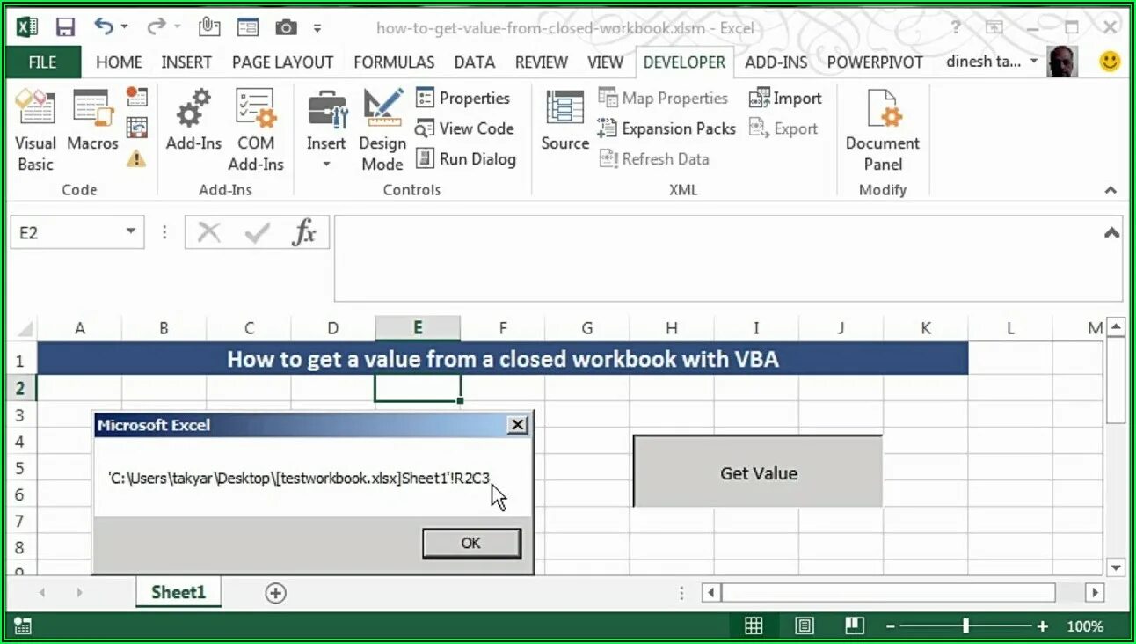Image resolution: width=1136 pixels, height=644 pixels.
Task: Click Run Dialog
Action: pyautogui.click(x=465, y=159)
